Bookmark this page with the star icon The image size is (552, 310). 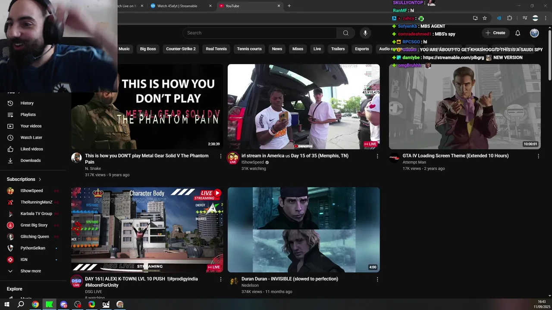(485, 18)
